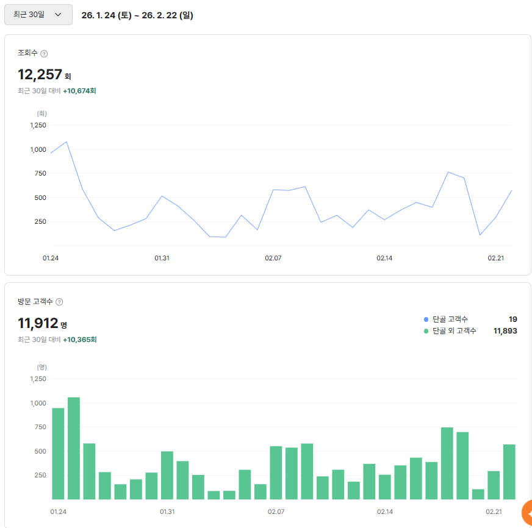The width and height of the screenshot is (532, 528).
Task: Click the green dot for 단골 외 고객수
Action: (x=426, y=331)
